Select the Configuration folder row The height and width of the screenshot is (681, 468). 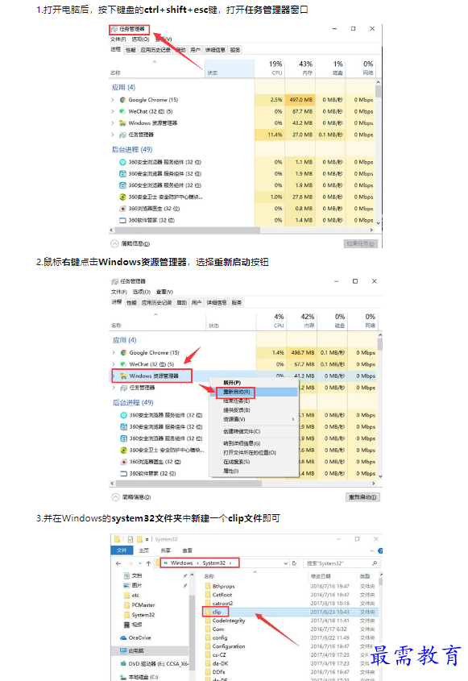pyautogui.click(x=289, y=646)
